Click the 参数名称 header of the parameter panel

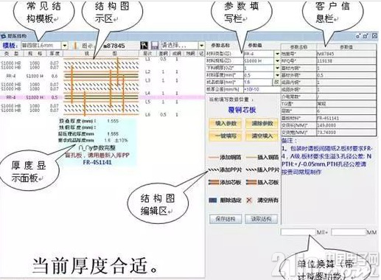click(x=220, y=46)
